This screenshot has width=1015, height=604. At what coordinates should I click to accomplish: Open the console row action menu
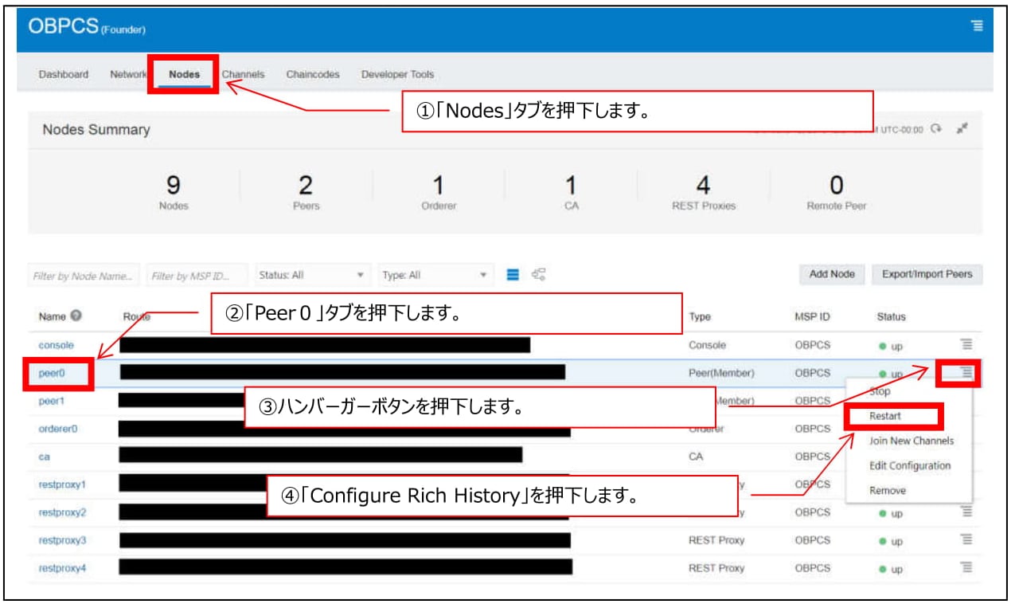point(966,344)
